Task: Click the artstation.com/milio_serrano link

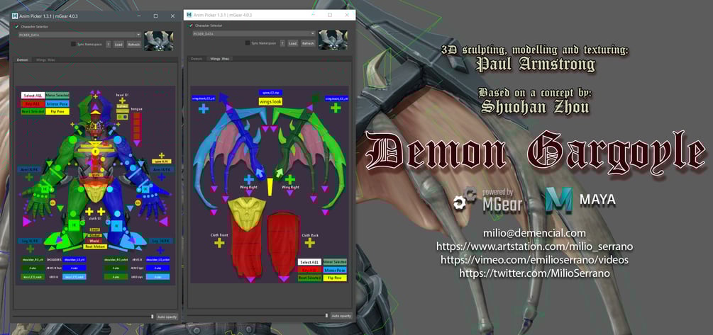Action: point(534,246)
